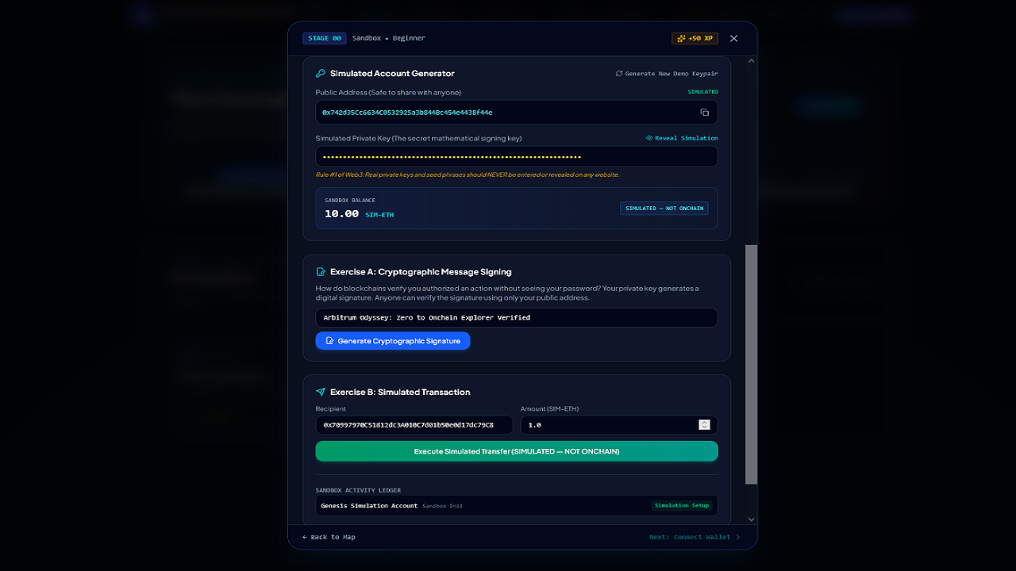Image resolution: width=1016 pixels, height=571 pixels.
Task: Click the Rule #1 of Web3 warning text
Action: pyautogui.click(x=468, y=174)
